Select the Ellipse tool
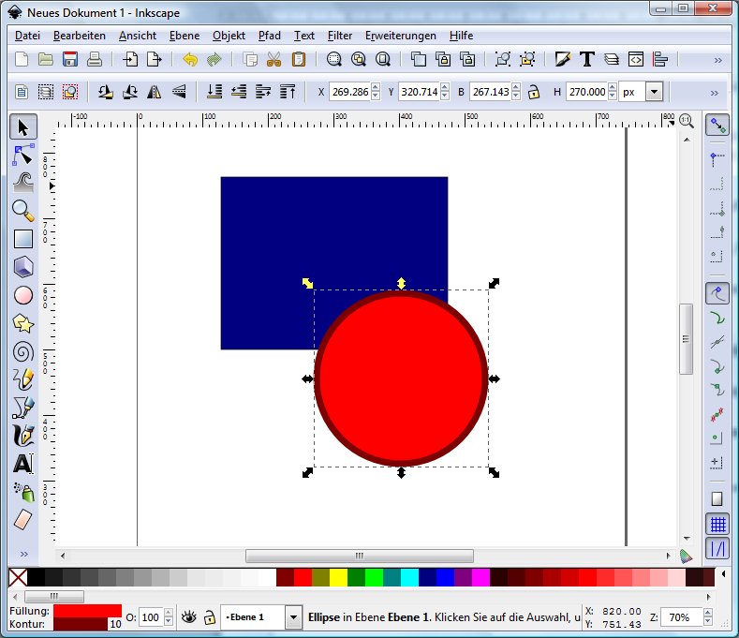 tap(23, 295)
